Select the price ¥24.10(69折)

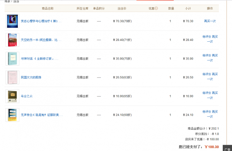tap(122, 115)
